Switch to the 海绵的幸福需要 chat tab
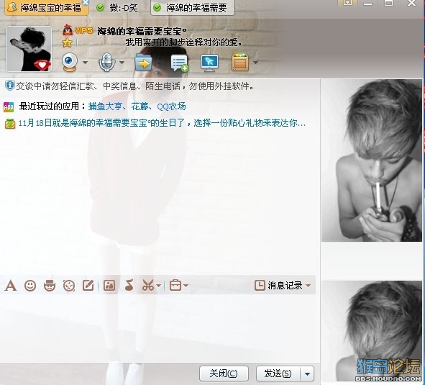 click(193, 8)
